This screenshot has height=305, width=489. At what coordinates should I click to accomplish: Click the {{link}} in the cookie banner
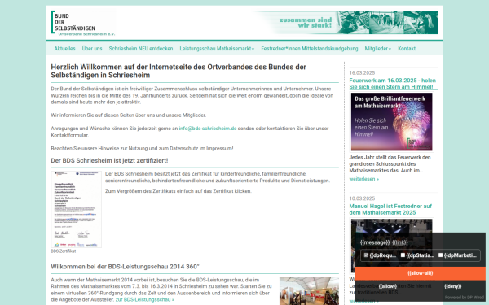(400, 242)
